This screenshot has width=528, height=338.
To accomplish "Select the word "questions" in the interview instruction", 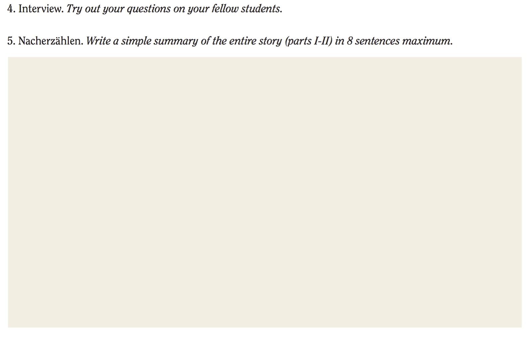I will tap(149, 9).
